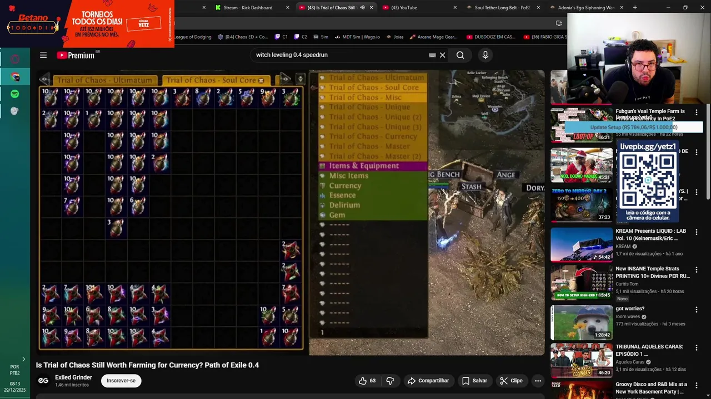The height and width of the screenshot is (399, 711).
Task: Open the YouTube guide hamburger menu
Action: coord(43,55)
